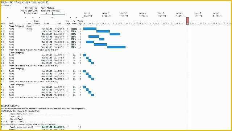Click the Display Week value '1'
Screen dimensions: 232x131
(46, 13)
